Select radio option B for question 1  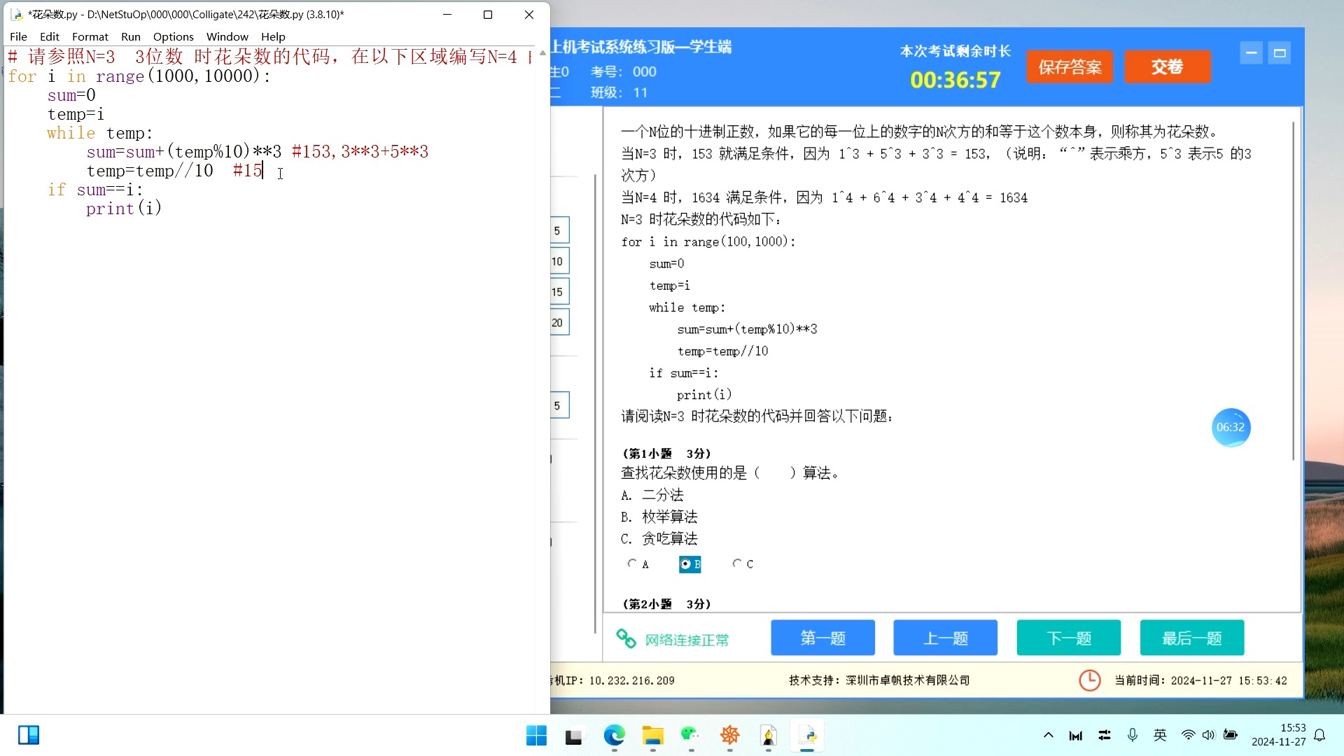click(685, 564)
